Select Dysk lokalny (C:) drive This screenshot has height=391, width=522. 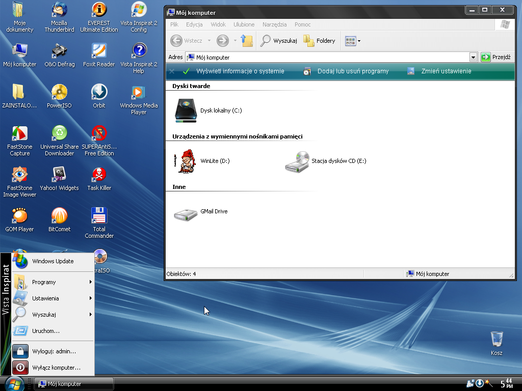pyautogui.click(x=208, y=110)
